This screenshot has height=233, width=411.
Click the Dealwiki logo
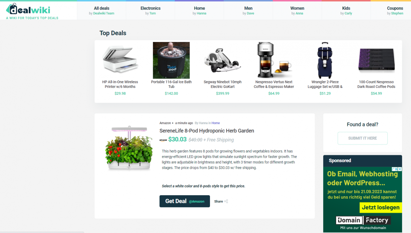(28, 9)
